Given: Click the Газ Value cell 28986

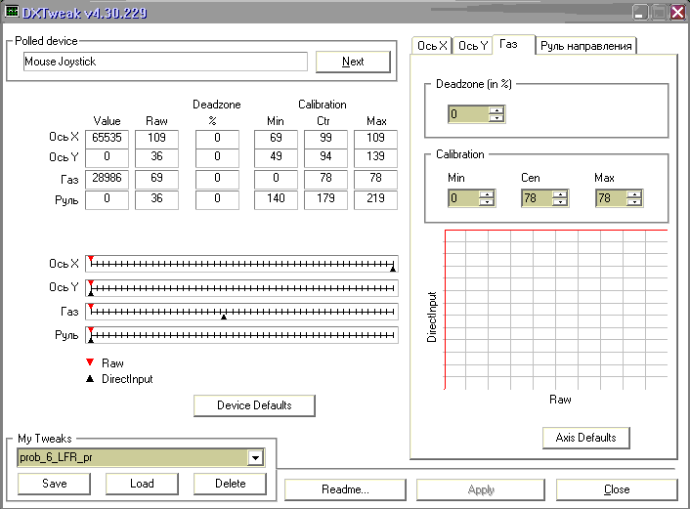Looking at the screenshot, I should click(x=107, y=178).
